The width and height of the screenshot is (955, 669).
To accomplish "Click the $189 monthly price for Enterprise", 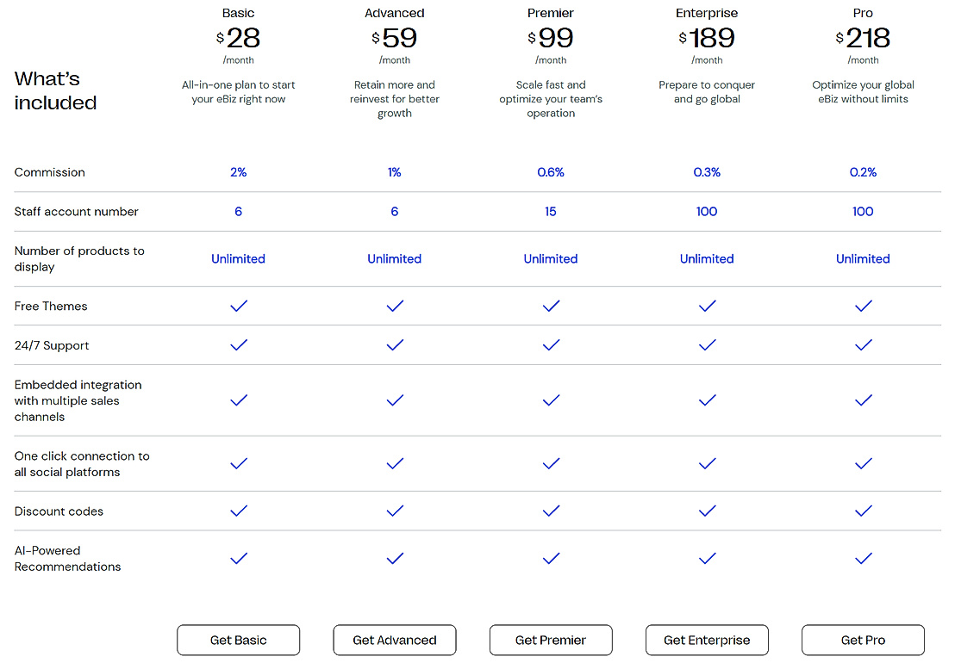I will click(x=707, y=38).
